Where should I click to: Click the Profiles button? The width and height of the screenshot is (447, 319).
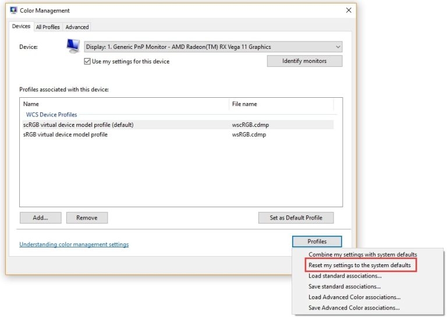click(x=317, y=242)
